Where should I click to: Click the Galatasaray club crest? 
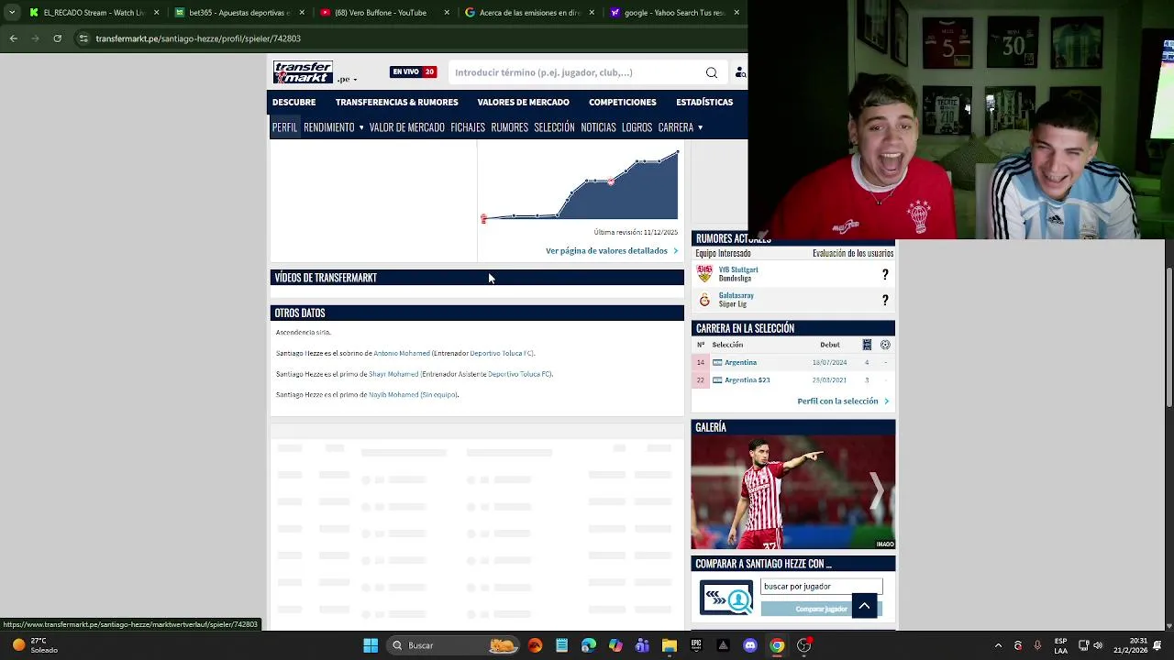tap(704, 300)
